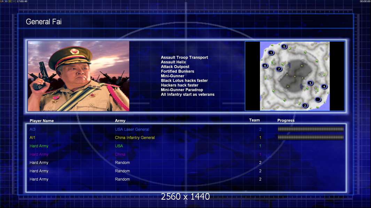Select start position 3 on the map
This screenshot has width=371, height=208.
310,83
